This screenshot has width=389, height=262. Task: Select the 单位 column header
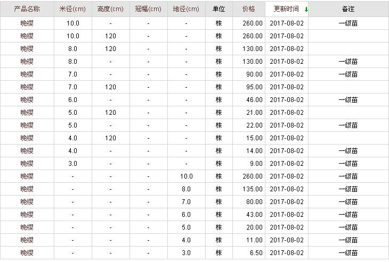[218, 9]
